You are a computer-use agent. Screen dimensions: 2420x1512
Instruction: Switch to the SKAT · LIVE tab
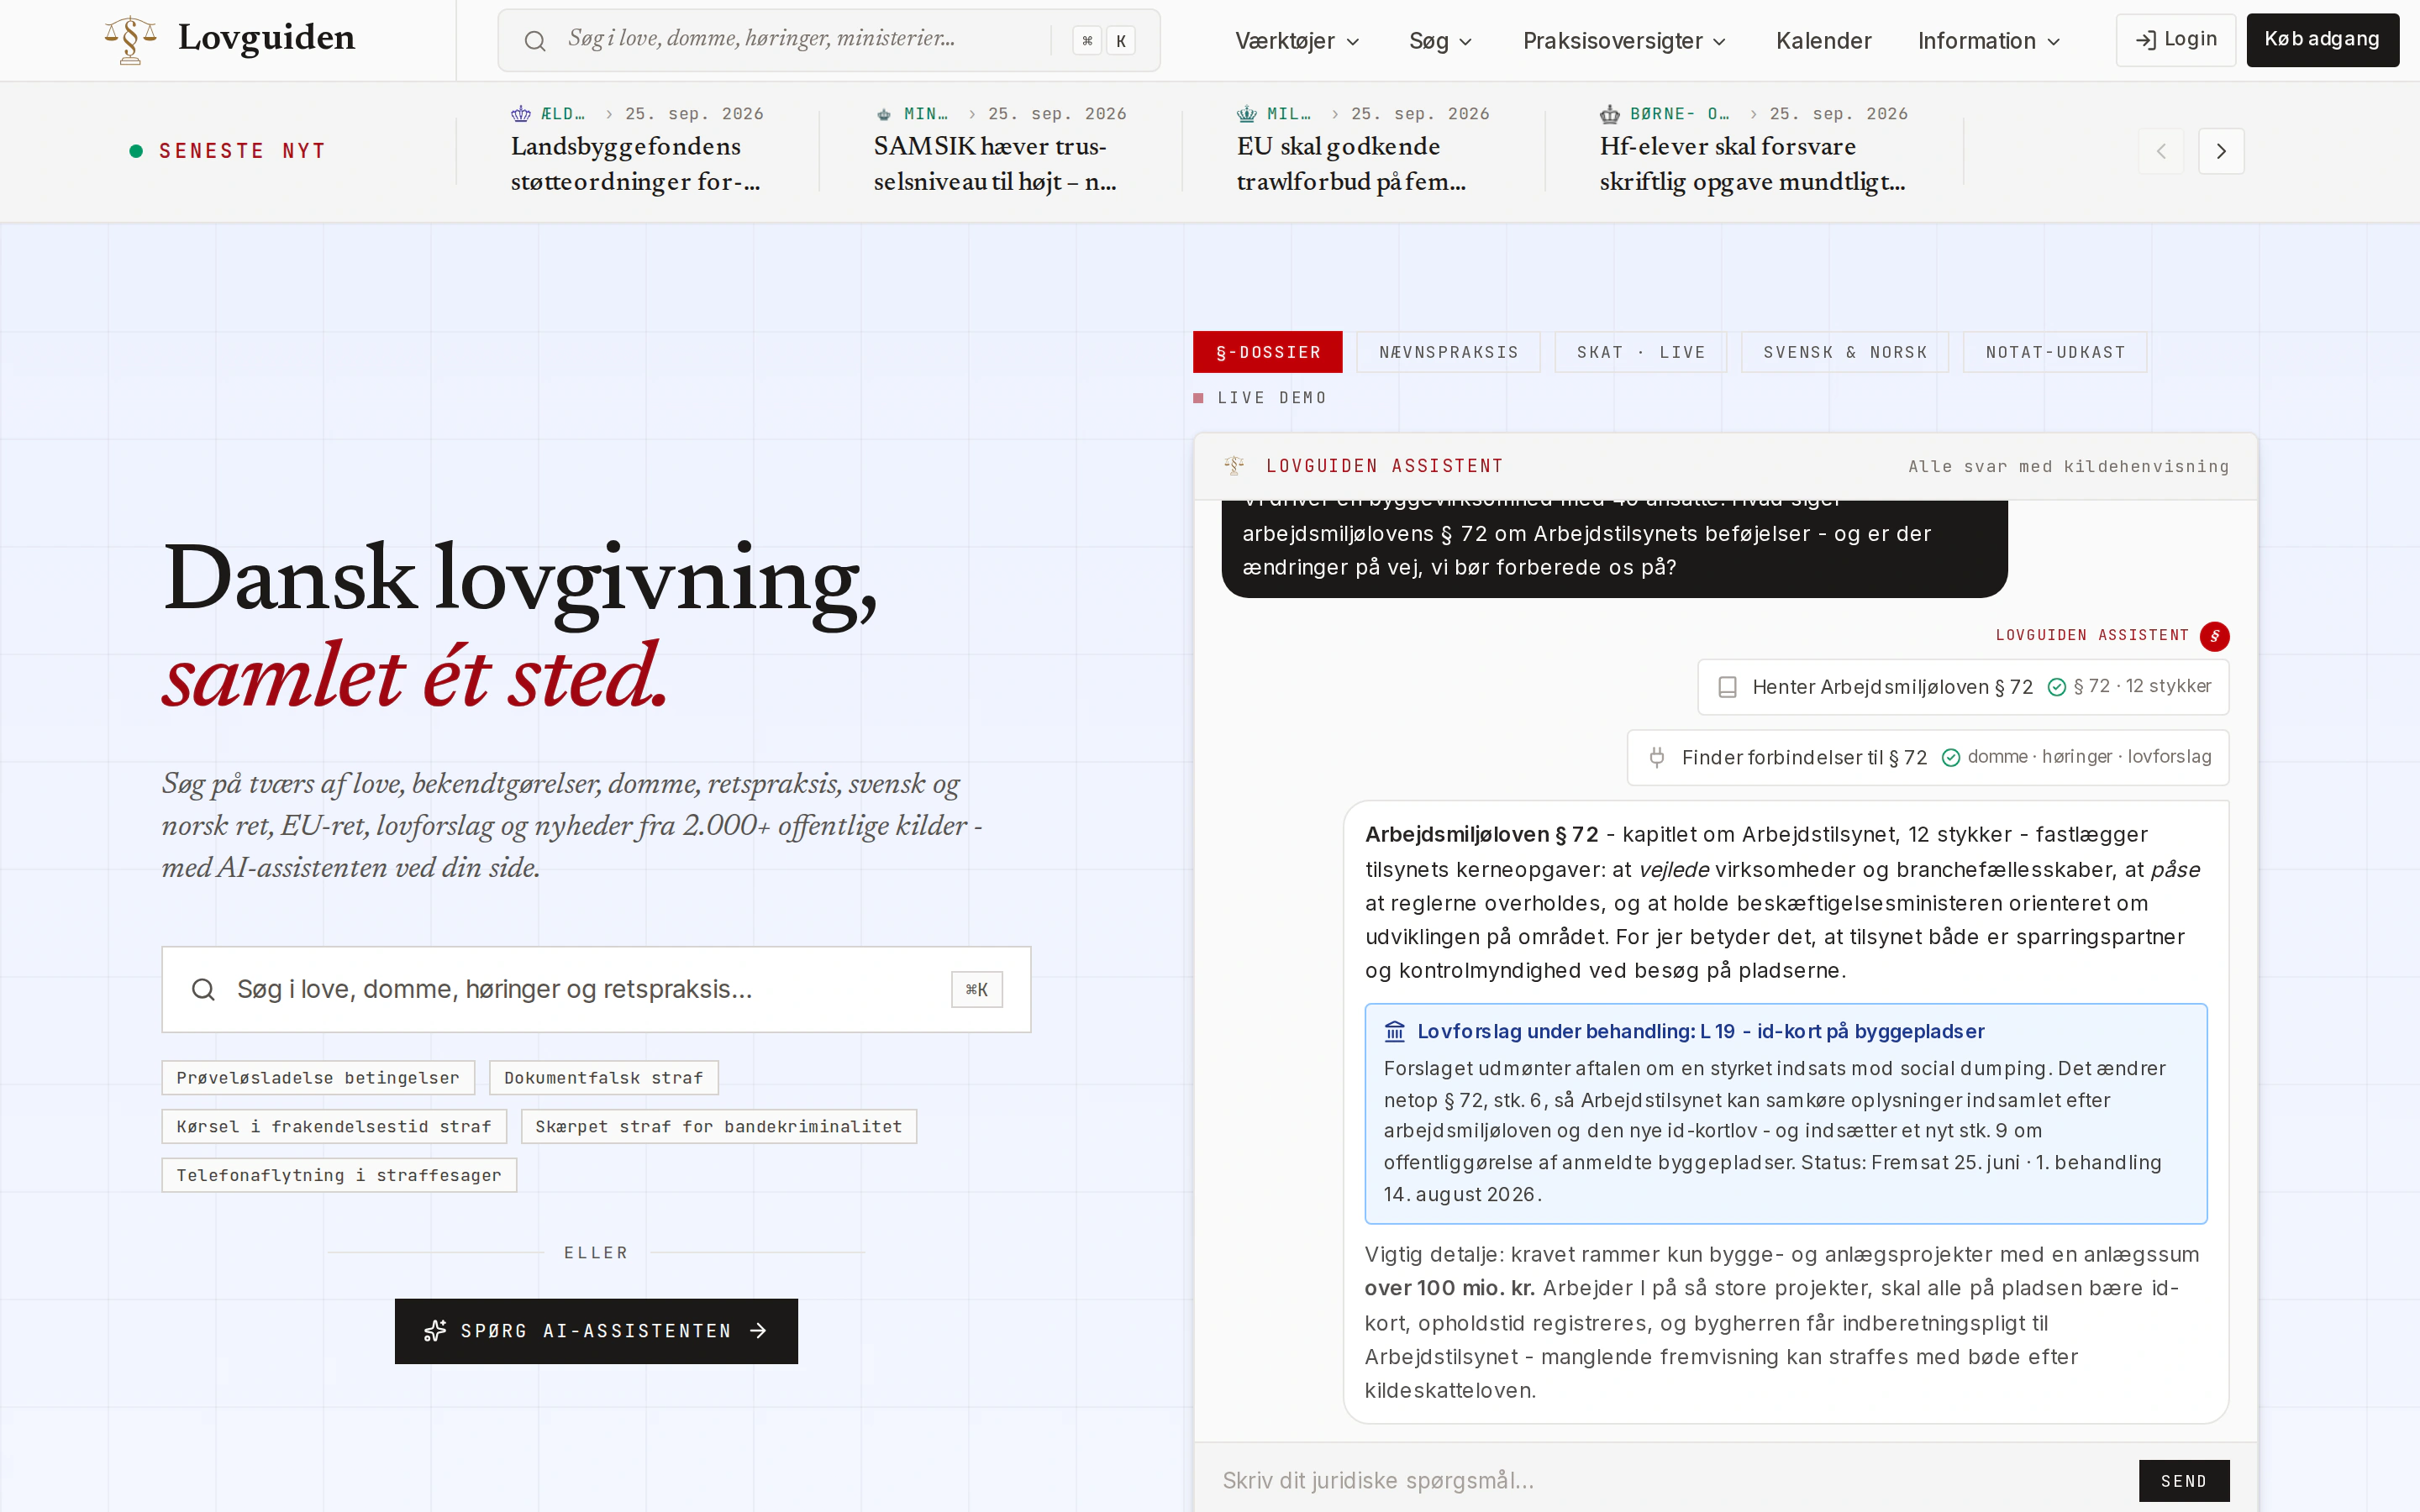[1640, 352]
